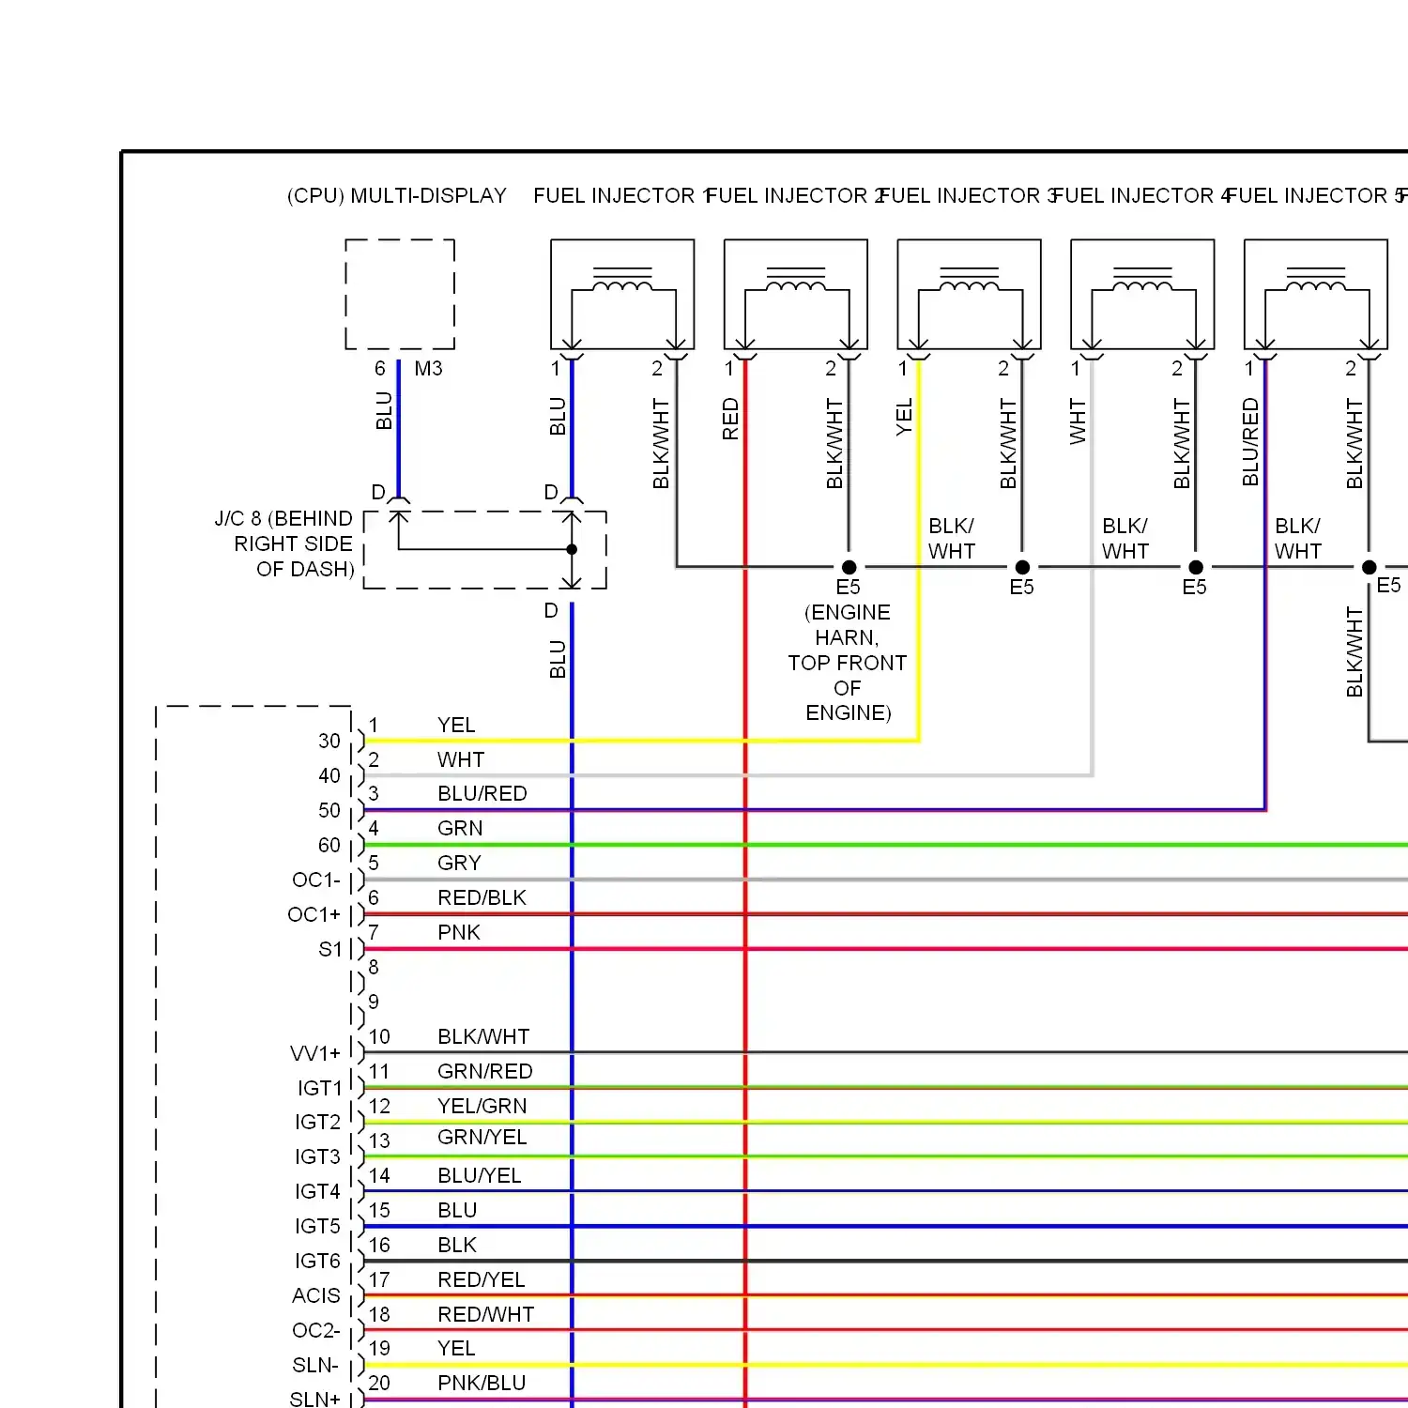Select terminal label 50

329,810
